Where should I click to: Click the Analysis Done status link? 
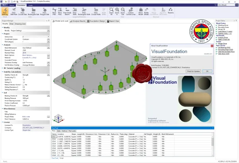[223, 38]
